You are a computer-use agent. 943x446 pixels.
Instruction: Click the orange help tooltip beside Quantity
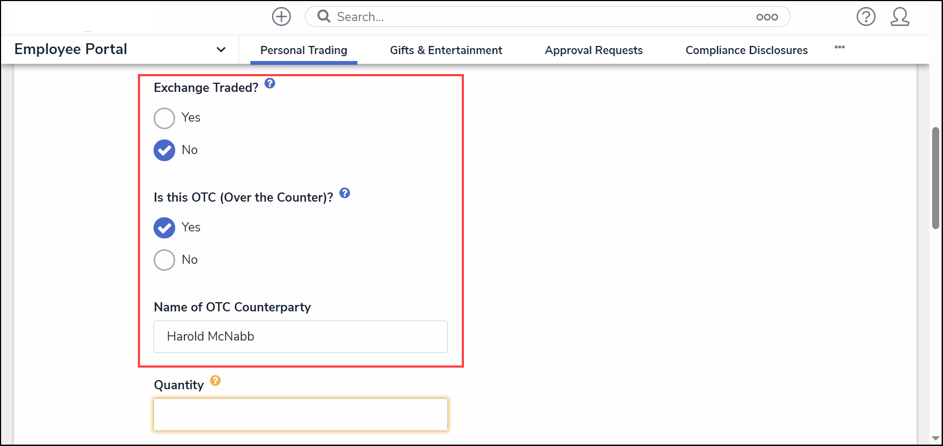pos(216,381)
